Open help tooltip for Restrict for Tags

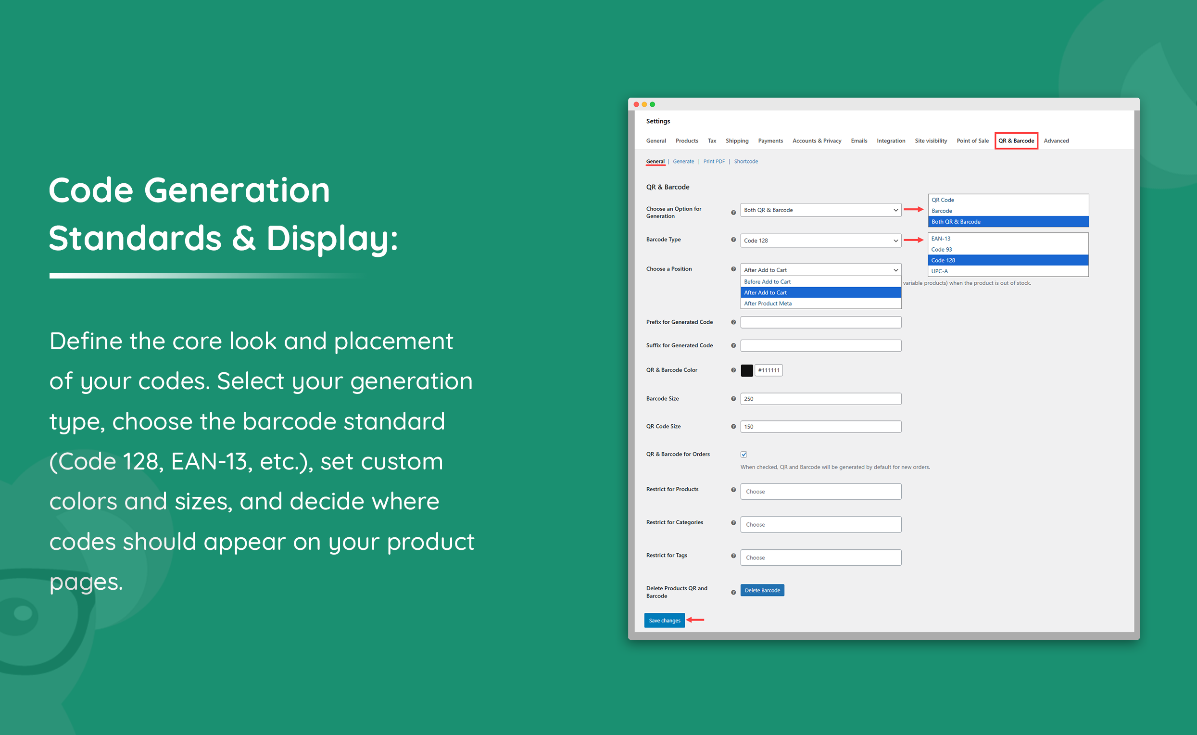pyautogui.click(x=733, y=556)
